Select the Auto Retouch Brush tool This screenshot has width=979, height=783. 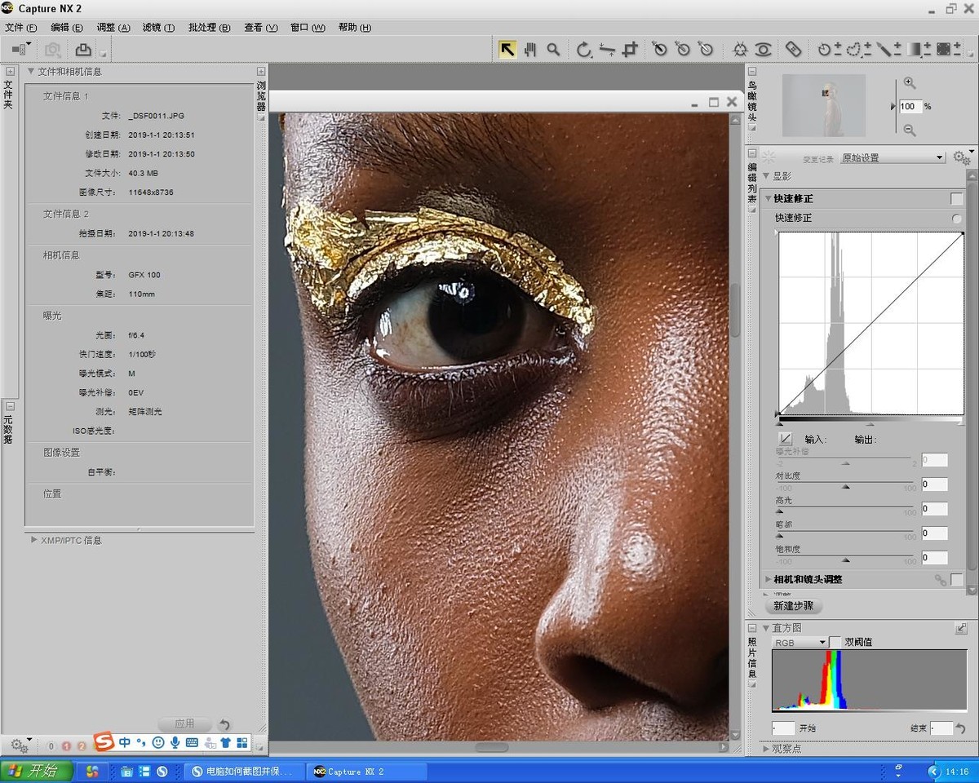tap(793, 50)
